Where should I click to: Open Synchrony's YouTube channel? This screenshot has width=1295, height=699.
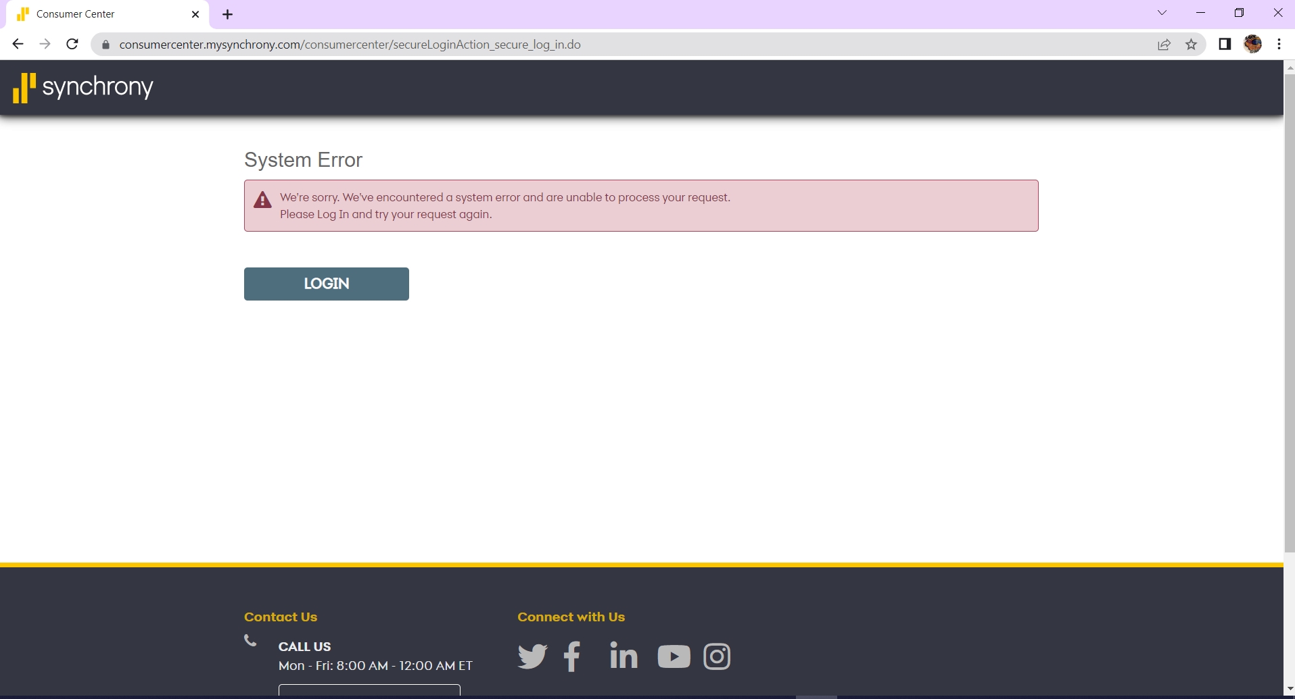click(673, 656)
